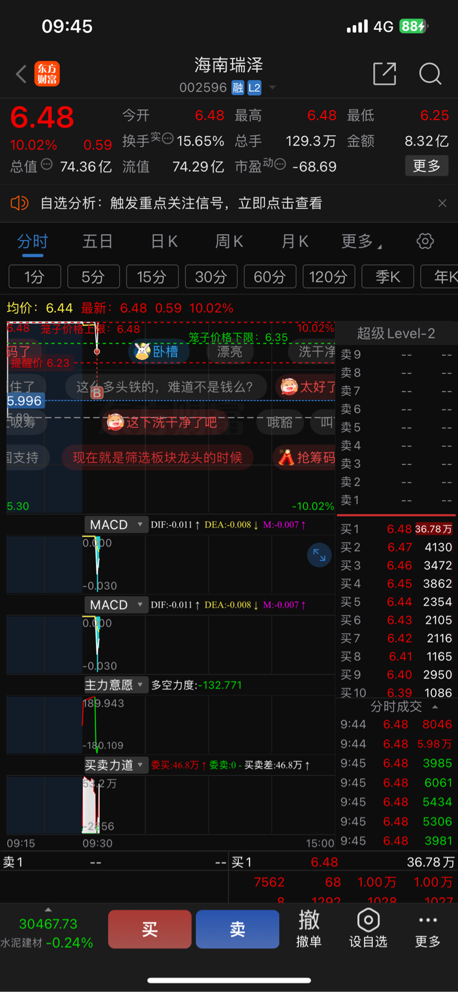This screenshot has width=458, height=992.
Task: Select the 60分 period
Action: [270, 277]
